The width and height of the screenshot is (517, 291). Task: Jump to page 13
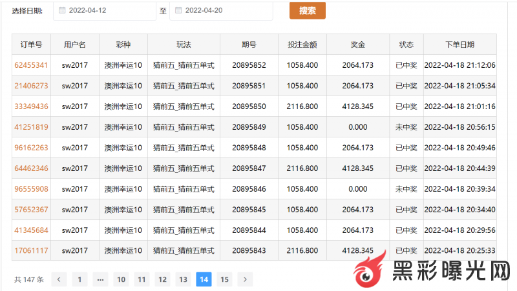(x=183, y=279)
